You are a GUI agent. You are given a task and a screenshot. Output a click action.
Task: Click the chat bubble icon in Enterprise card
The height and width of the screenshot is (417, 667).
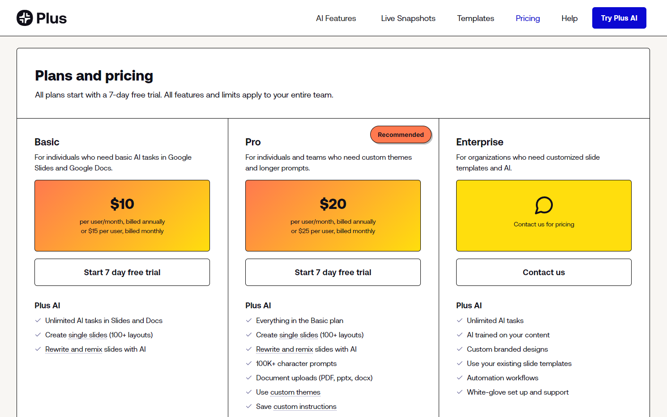point(544,205)
